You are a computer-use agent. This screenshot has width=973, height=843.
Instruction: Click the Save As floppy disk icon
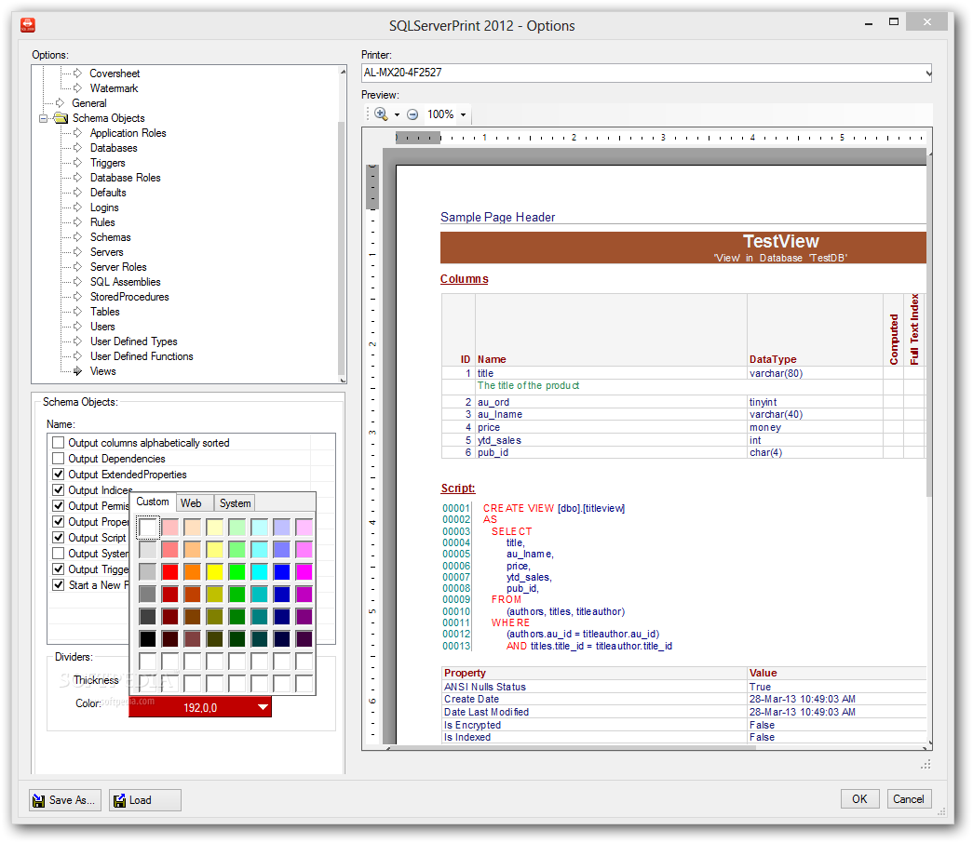(38, 800)
